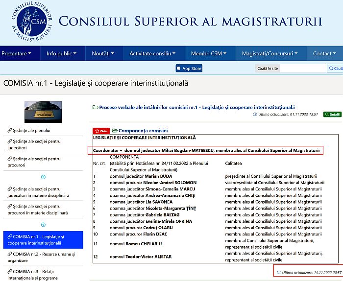This screenshot has width=343, height=281.
Task: Click the Apple icon in App Store button
Action: [178, 68]
